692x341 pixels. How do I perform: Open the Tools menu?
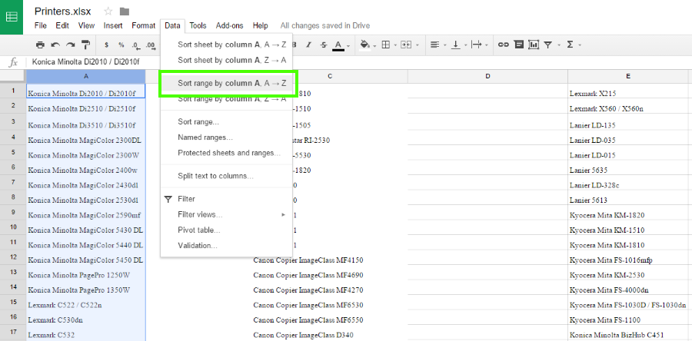198,25
